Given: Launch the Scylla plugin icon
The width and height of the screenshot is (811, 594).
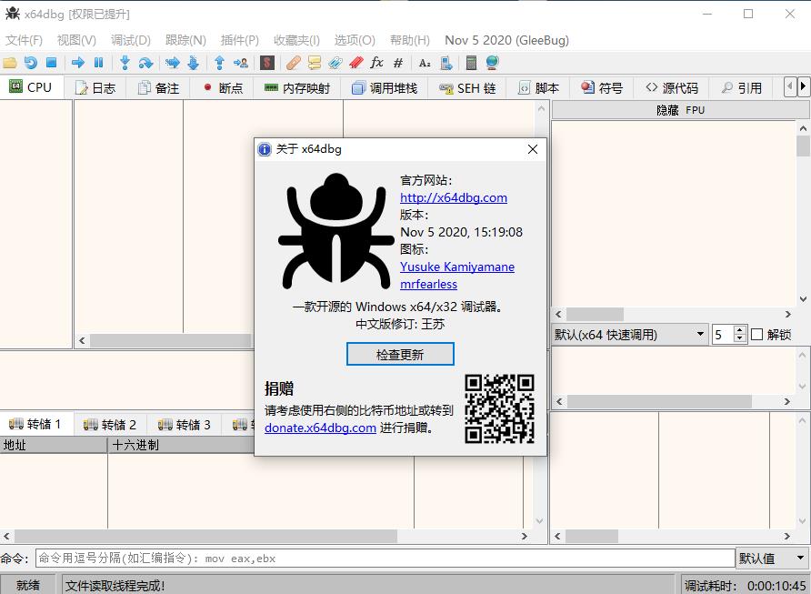Looking at the screenshot, I should coord(267,63).
